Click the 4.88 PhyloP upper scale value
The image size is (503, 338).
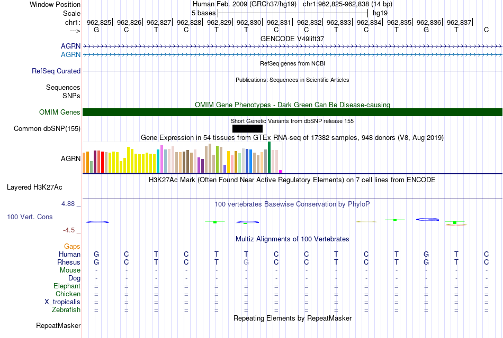click(x=68, y=204)
